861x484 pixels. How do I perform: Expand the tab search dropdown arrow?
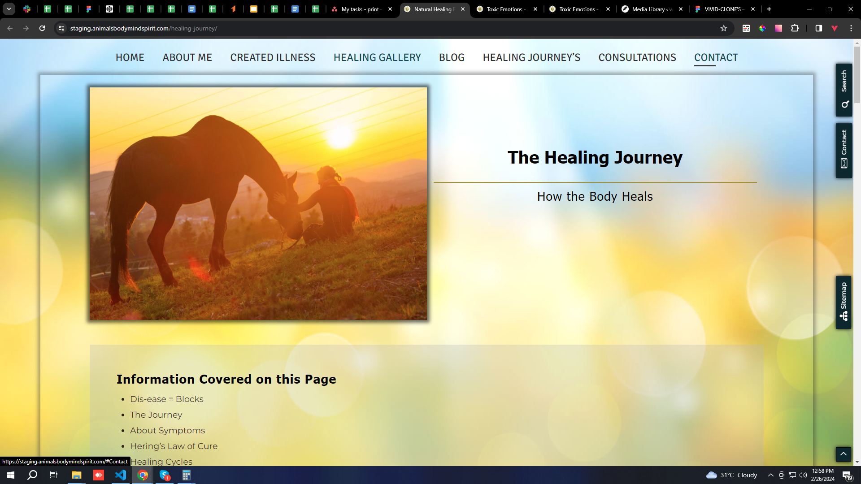9,9
